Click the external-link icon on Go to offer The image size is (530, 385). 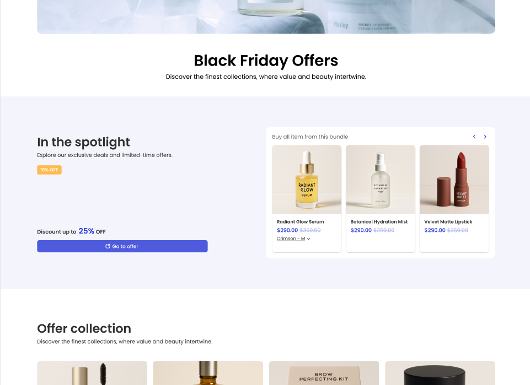pyautogui.click(x=108, y=246)
